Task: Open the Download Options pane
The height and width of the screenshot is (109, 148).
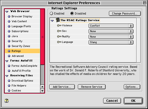Action: tap(23, 81)
